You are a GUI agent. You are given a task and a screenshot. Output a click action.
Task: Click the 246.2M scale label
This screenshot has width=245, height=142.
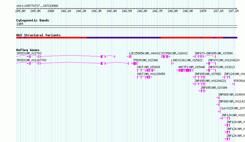(x=81, y=11)
